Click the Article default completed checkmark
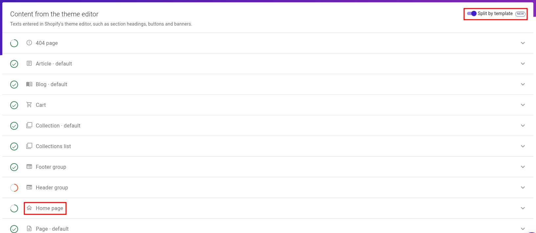This screenshot has width=536, height=233. coord(14,64)
